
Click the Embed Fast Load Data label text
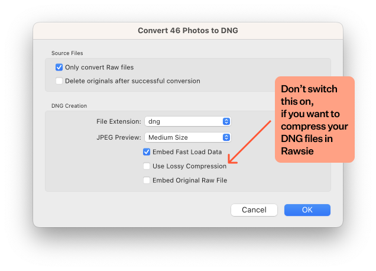point(187,152)
